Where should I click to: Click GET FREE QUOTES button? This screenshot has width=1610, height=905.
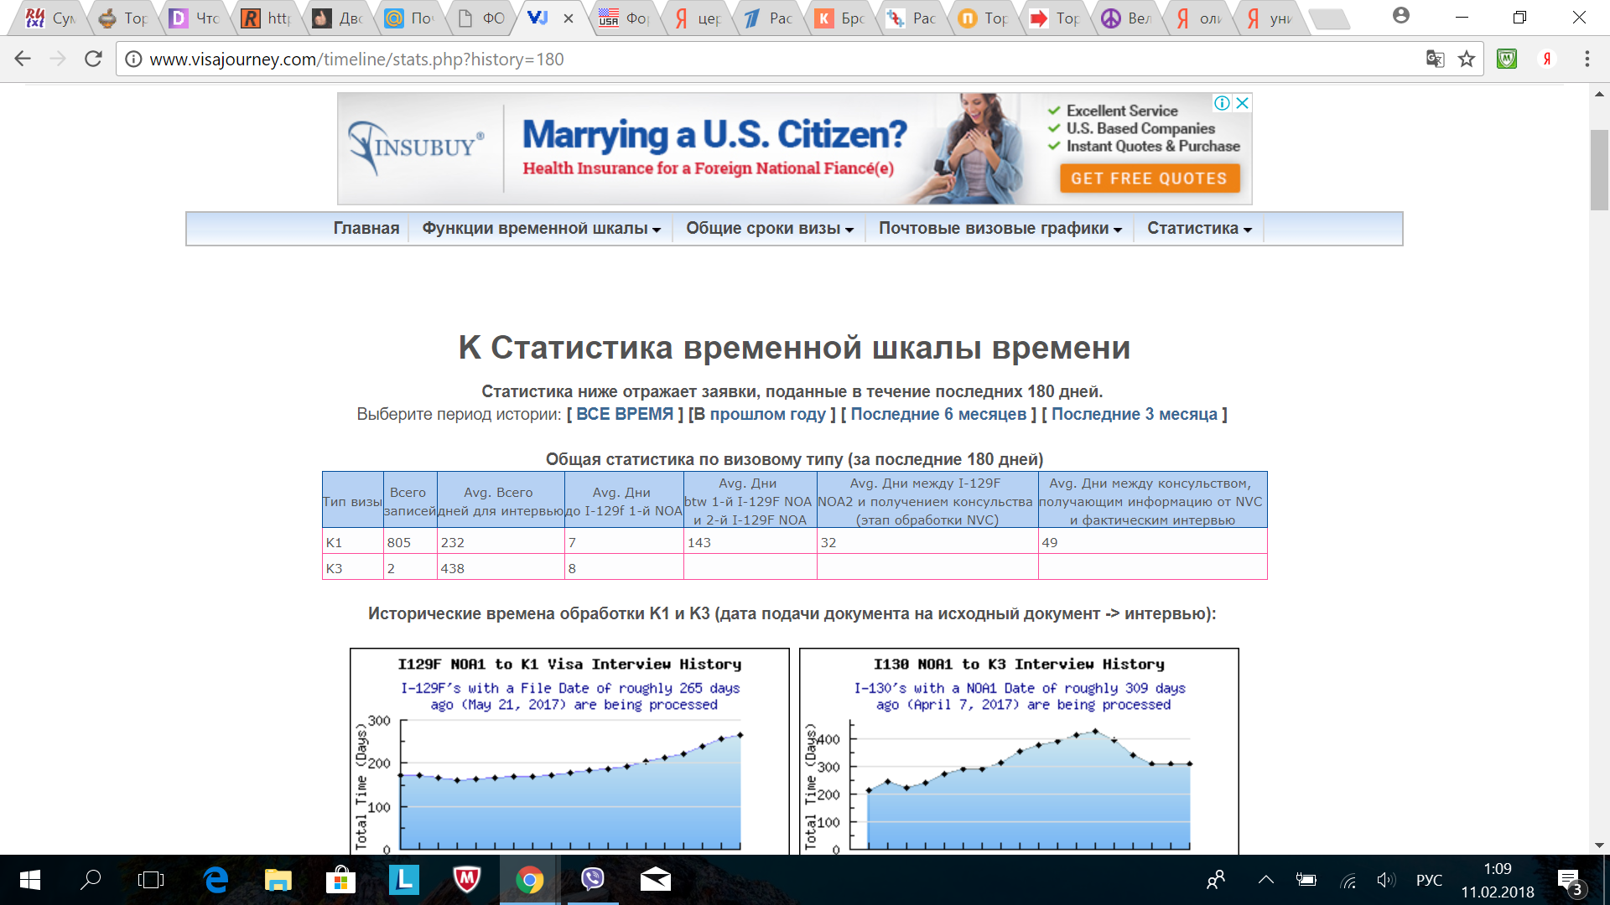[1149, 178]
